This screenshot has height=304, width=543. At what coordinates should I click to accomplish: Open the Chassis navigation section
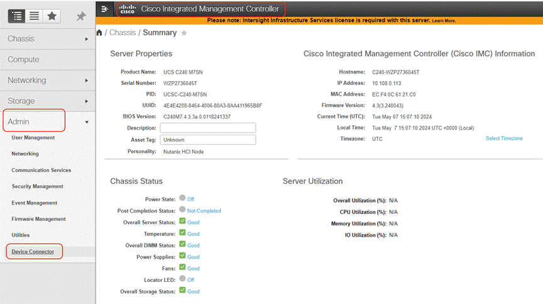[x=48, y=39]
